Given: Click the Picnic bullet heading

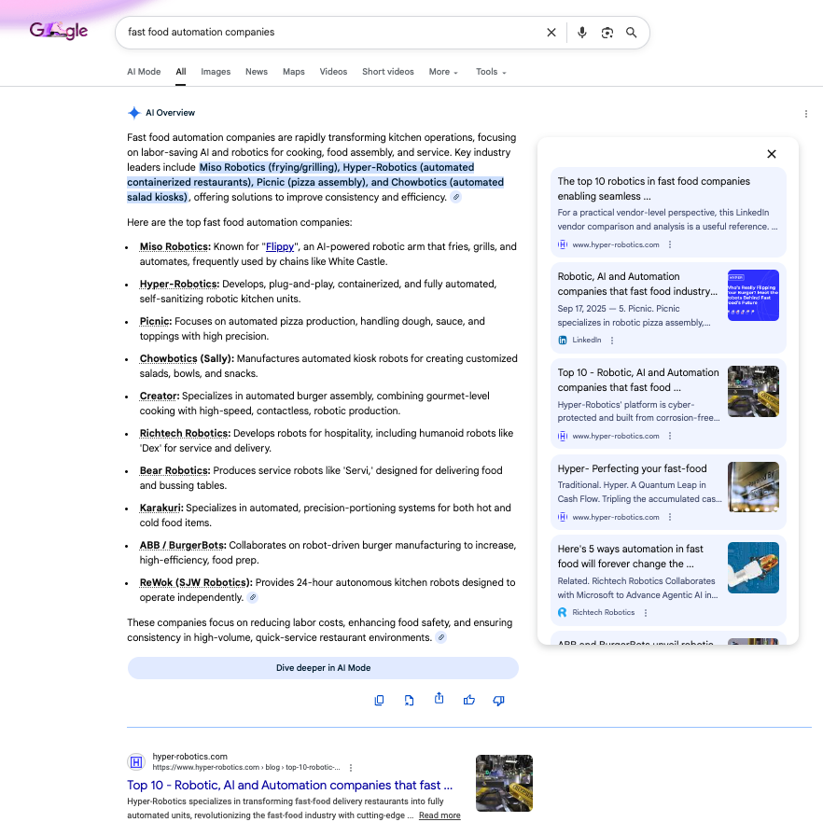Looking at the screenshot, I should click(x=156, y=322).
